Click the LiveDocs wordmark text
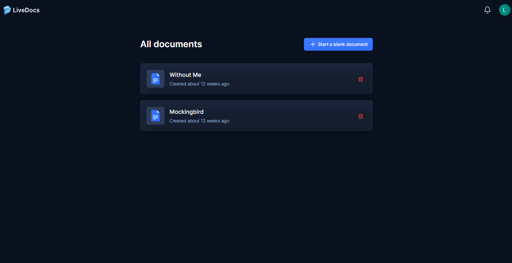The height and width of the screenshot is (263, 512). tap(26, 10)
